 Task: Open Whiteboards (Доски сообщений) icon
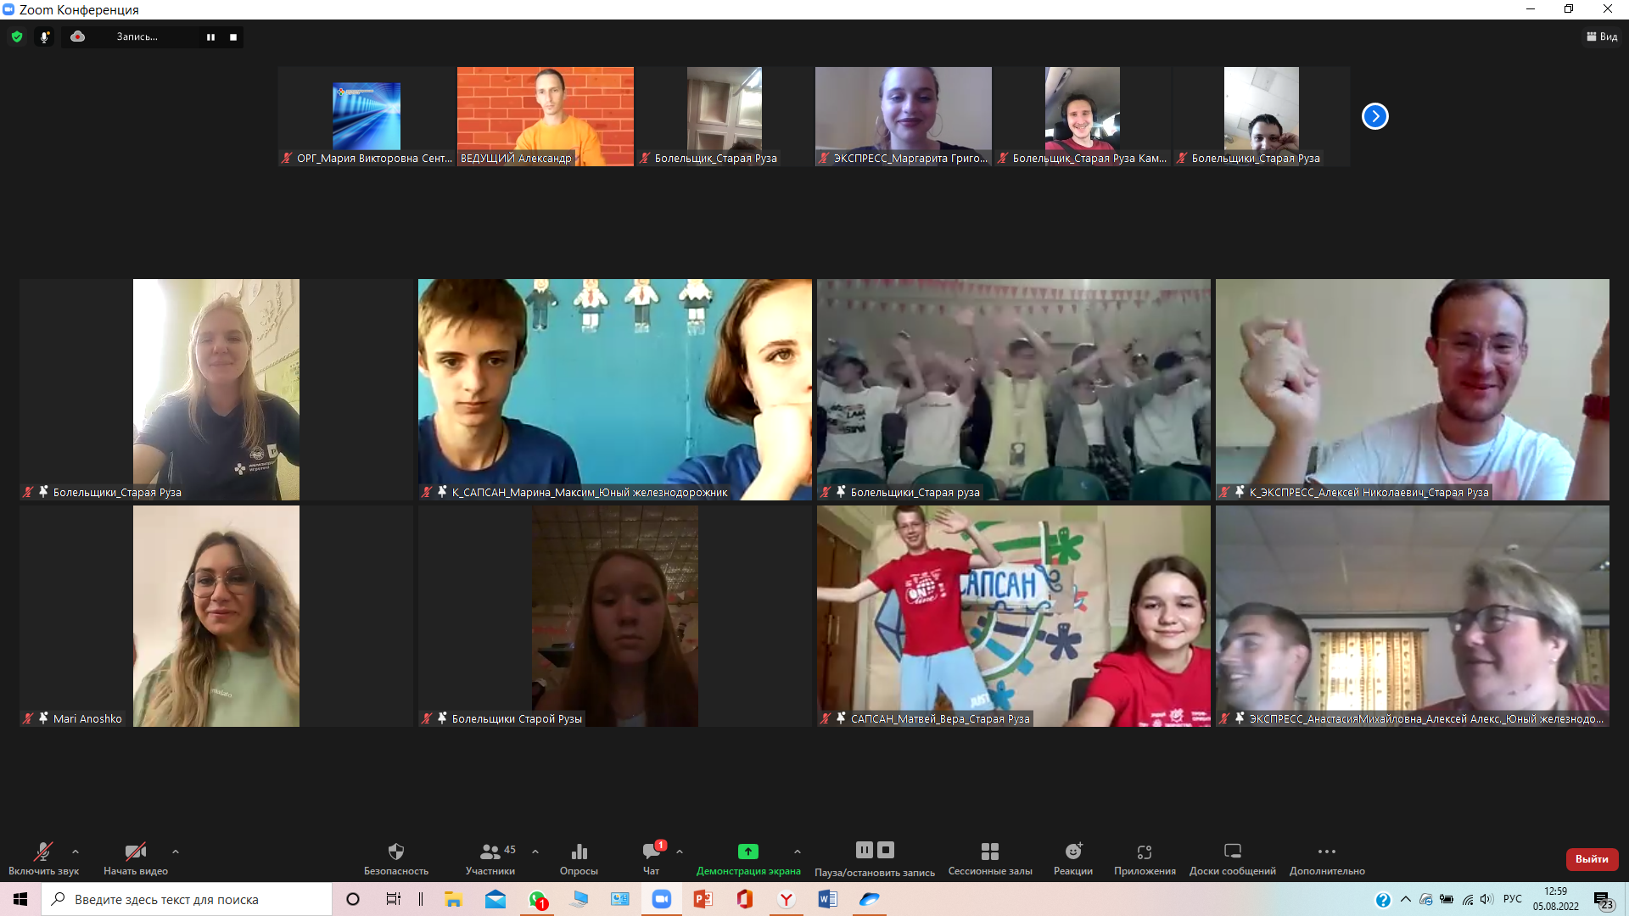1232,852
